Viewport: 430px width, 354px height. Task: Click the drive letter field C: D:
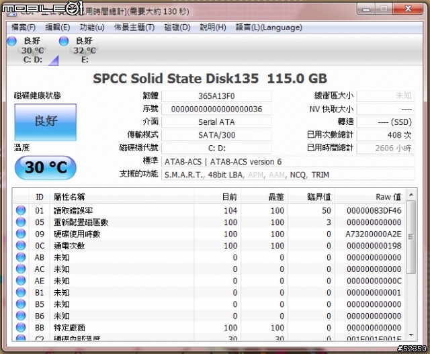click(216, 148)
